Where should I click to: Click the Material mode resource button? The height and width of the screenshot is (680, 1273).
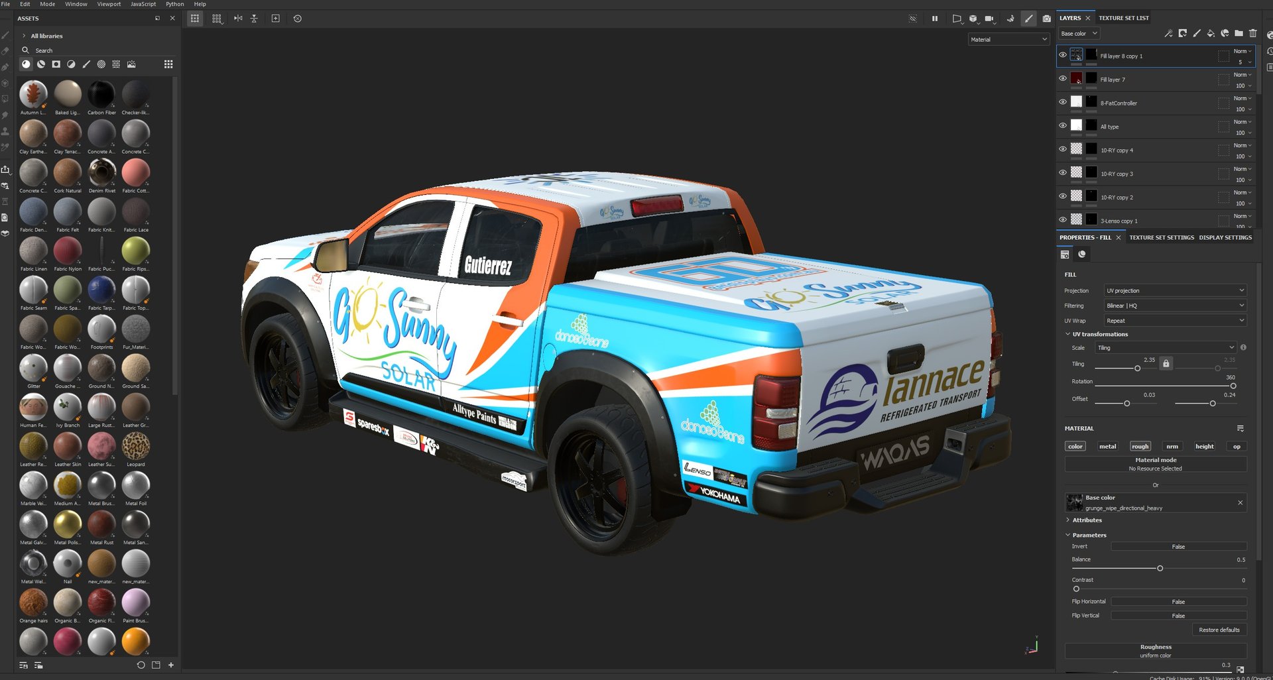tap(1156, 464)
